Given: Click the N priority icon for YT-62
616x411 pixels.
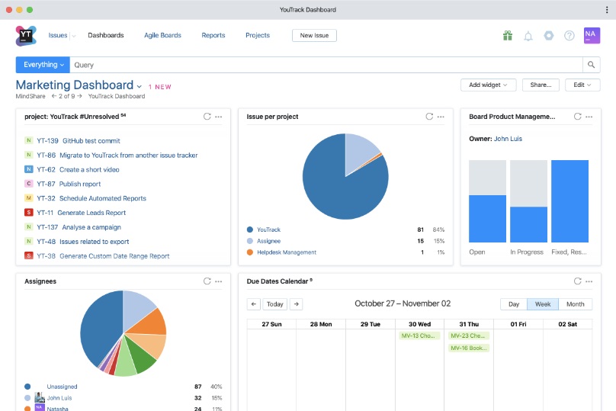Looking at the screenshot, I should 29,169.
